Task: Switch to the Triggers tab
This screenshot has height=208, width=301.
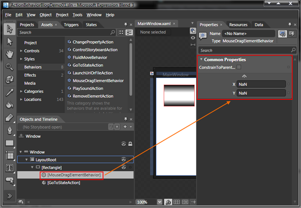Action: click(71, 25)
